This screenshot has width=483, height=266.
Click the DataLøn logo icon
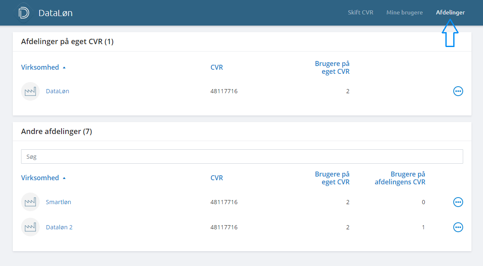(x=24, y=13)
